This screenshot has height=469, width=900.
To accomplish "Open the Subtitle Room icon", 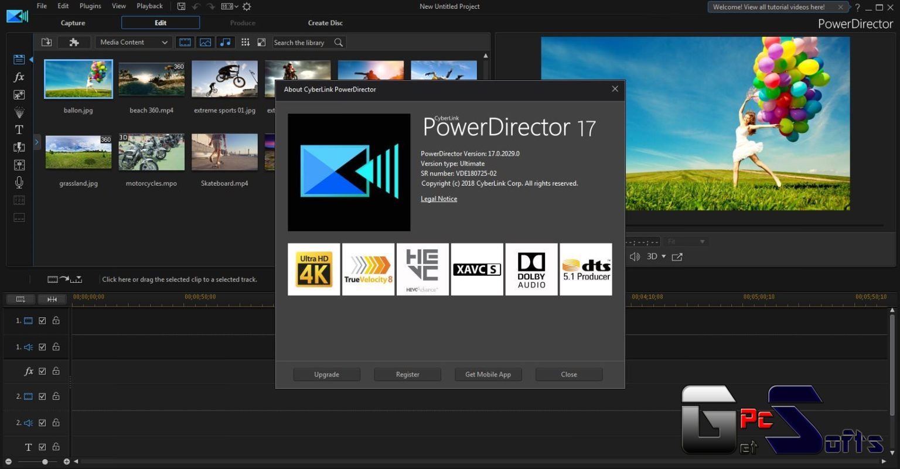I will tap(19, 218).
